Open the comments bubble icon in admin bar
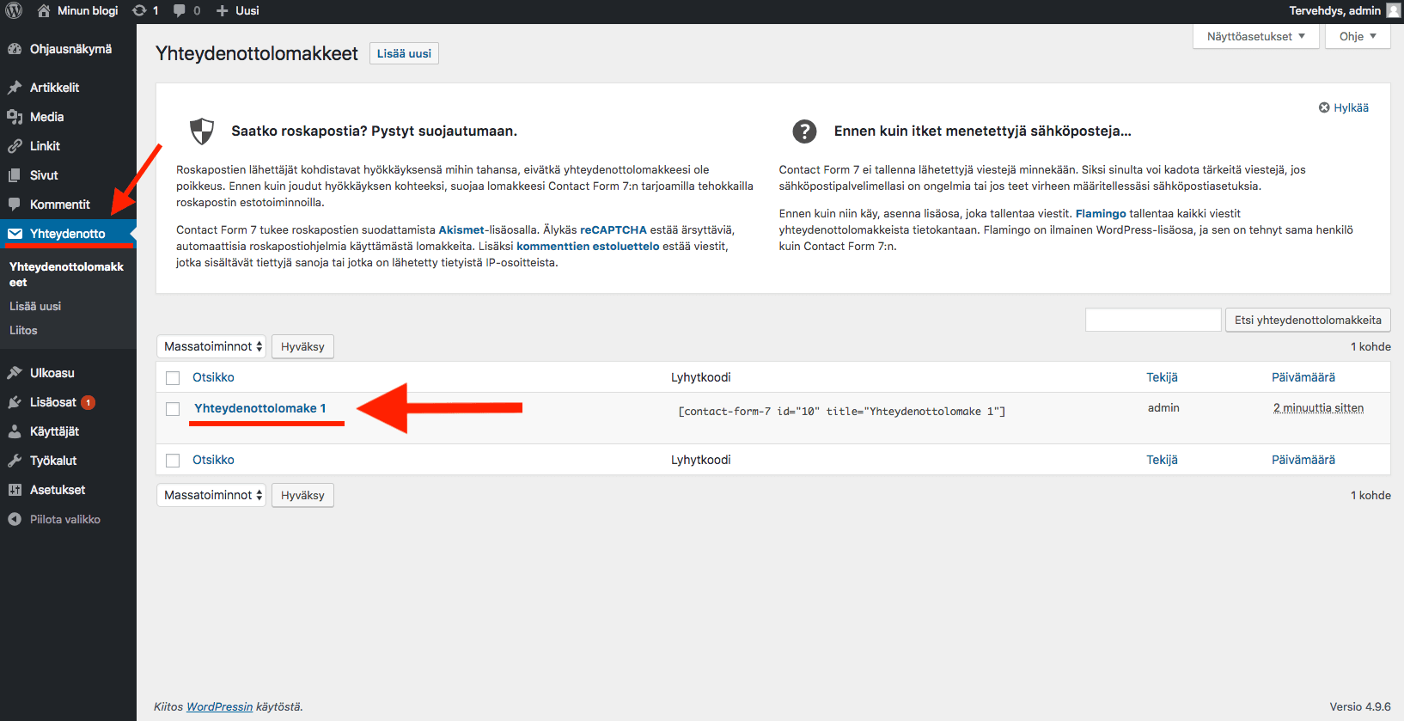The width and height of the screenshot is (1404, 721). 180,10
